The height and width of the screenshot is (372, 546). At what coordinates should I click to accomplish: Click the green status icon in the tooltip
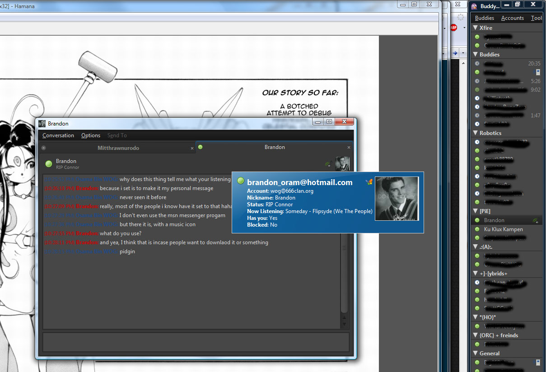[x=241, y=181]
